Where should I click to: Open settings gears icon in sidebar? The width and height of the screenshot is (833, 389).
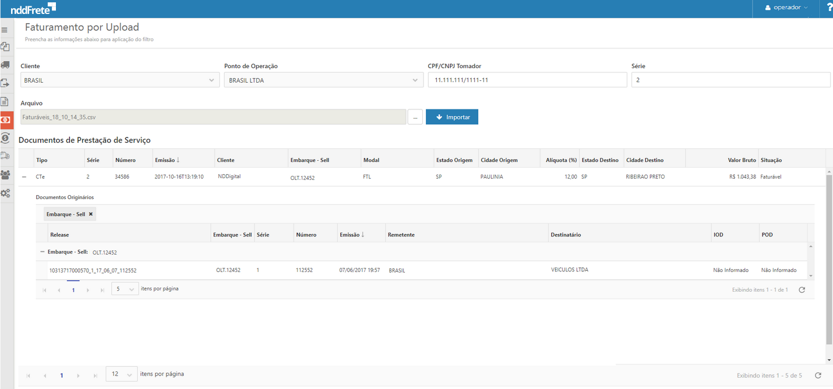click(x=5, y=193)
